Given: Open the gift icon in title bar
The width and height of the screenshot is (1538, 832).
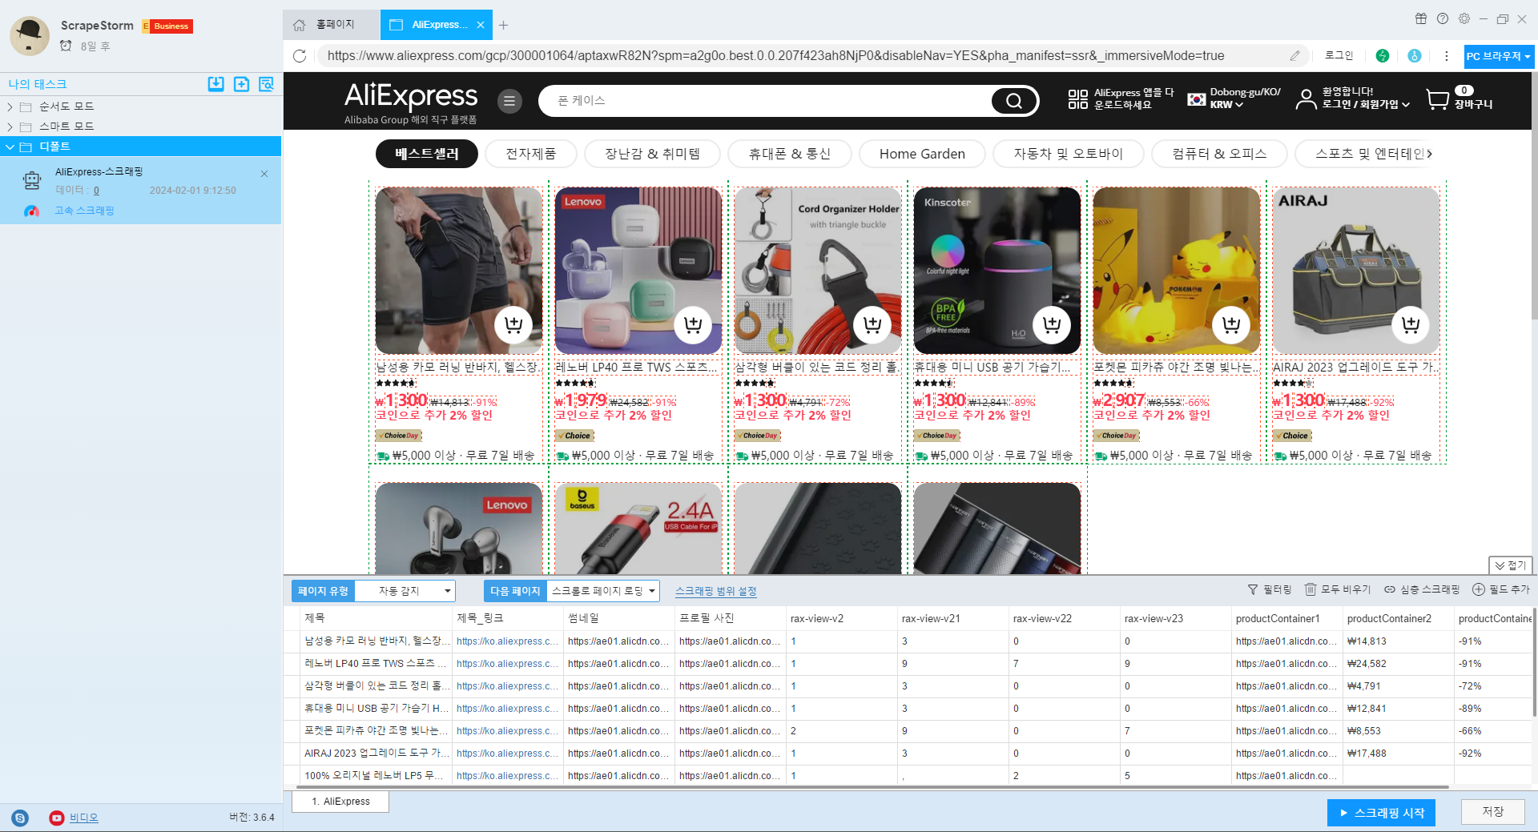Looking at the screenshot, I should 1421,18.
